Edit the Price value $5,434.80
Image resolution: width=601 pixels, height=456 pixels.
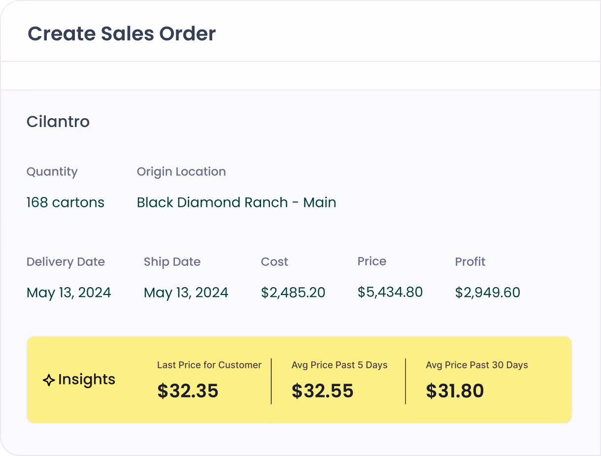pyautogui.click(x=390, y=292)
